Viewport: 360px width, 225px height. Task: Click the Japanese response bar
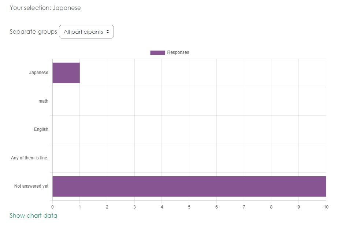66,73
